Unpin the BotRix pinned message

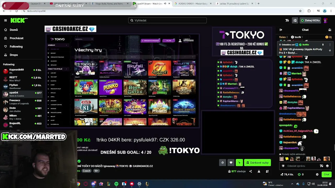point(323,45)
